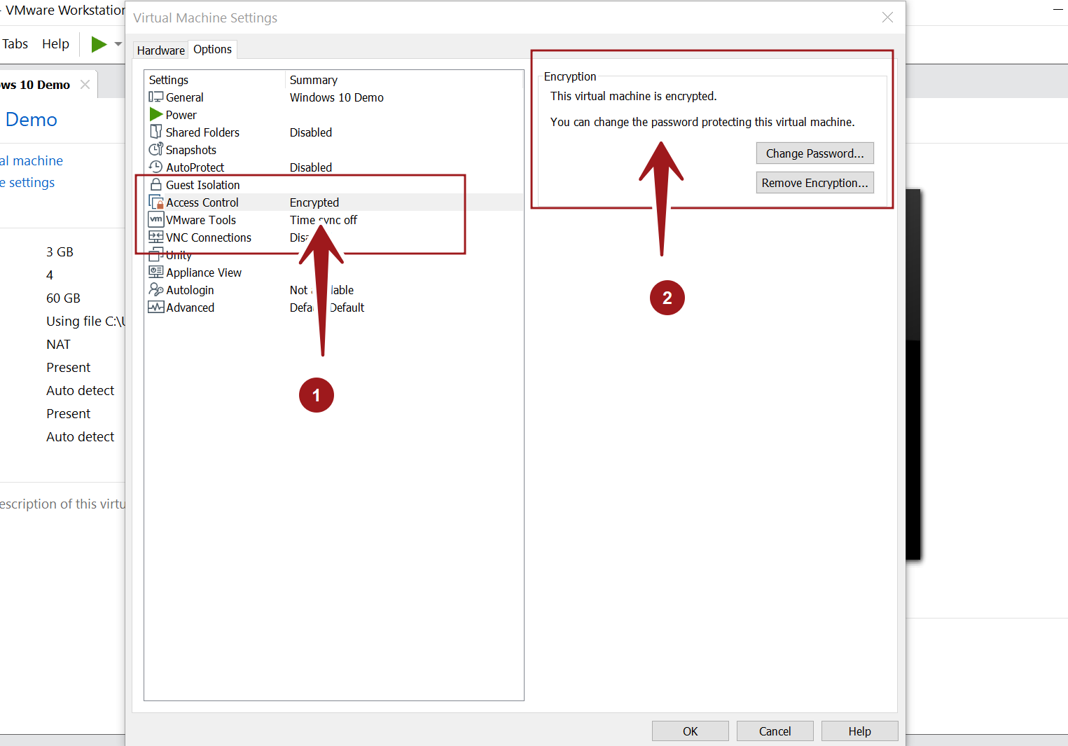This screenshot has height=746, width=1068.
Task: Select the VMware Tools icon
Action: point(155,219)
